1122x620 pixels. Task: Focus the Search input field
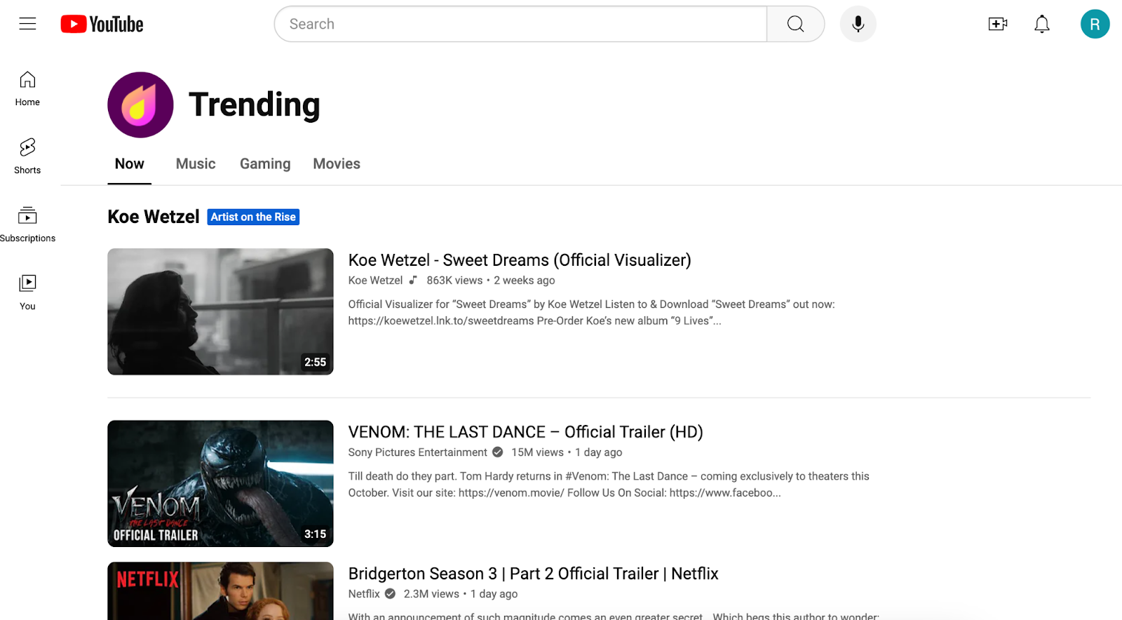[520, 24]
